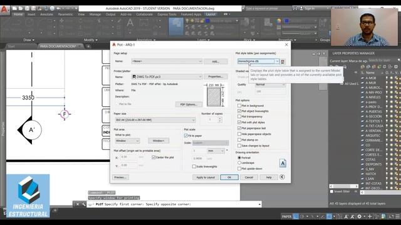Toggle bulb icon for A-MOB layer
Viewport: 401px width, 225px height.
tap(387, 78)
